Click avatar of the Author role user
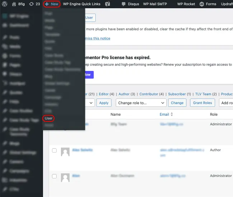 click(65, 152)
